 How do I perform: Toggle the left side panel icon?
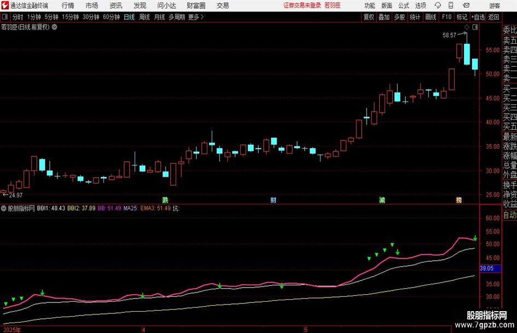[x=5, y=17]
